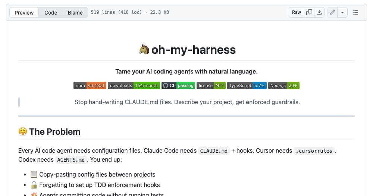
Task: Open the TypeScript 5.7+ badge
Action: pyautogui.click(x=247, y=85)
